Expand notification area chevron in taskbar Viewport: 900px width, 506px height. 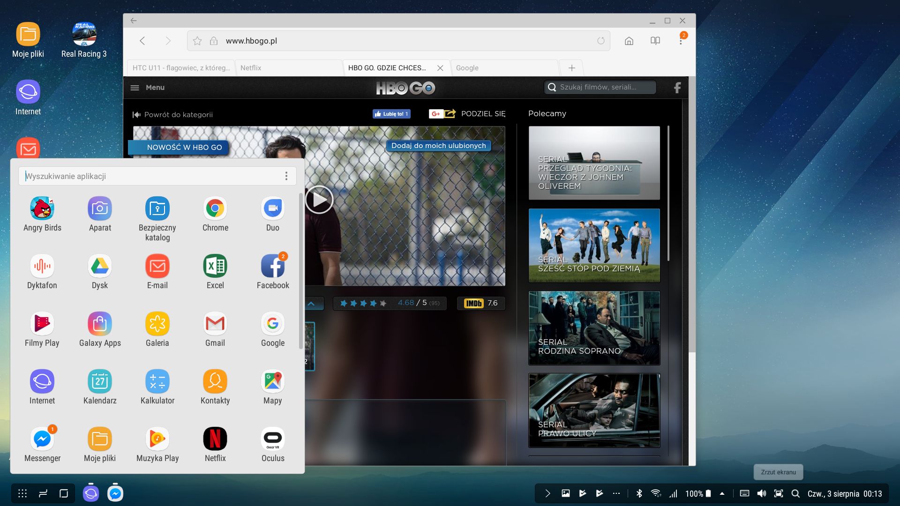(x=547, y=493)
